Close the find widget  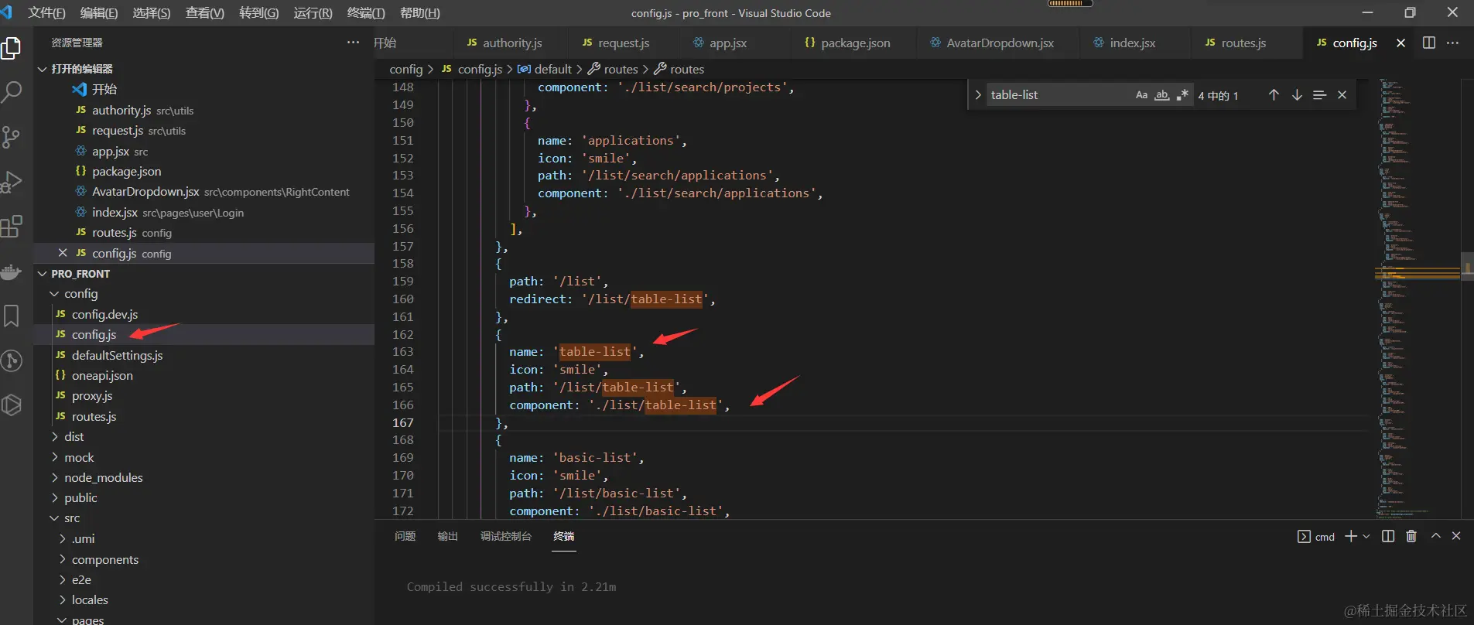click(x=1342, y=95)
